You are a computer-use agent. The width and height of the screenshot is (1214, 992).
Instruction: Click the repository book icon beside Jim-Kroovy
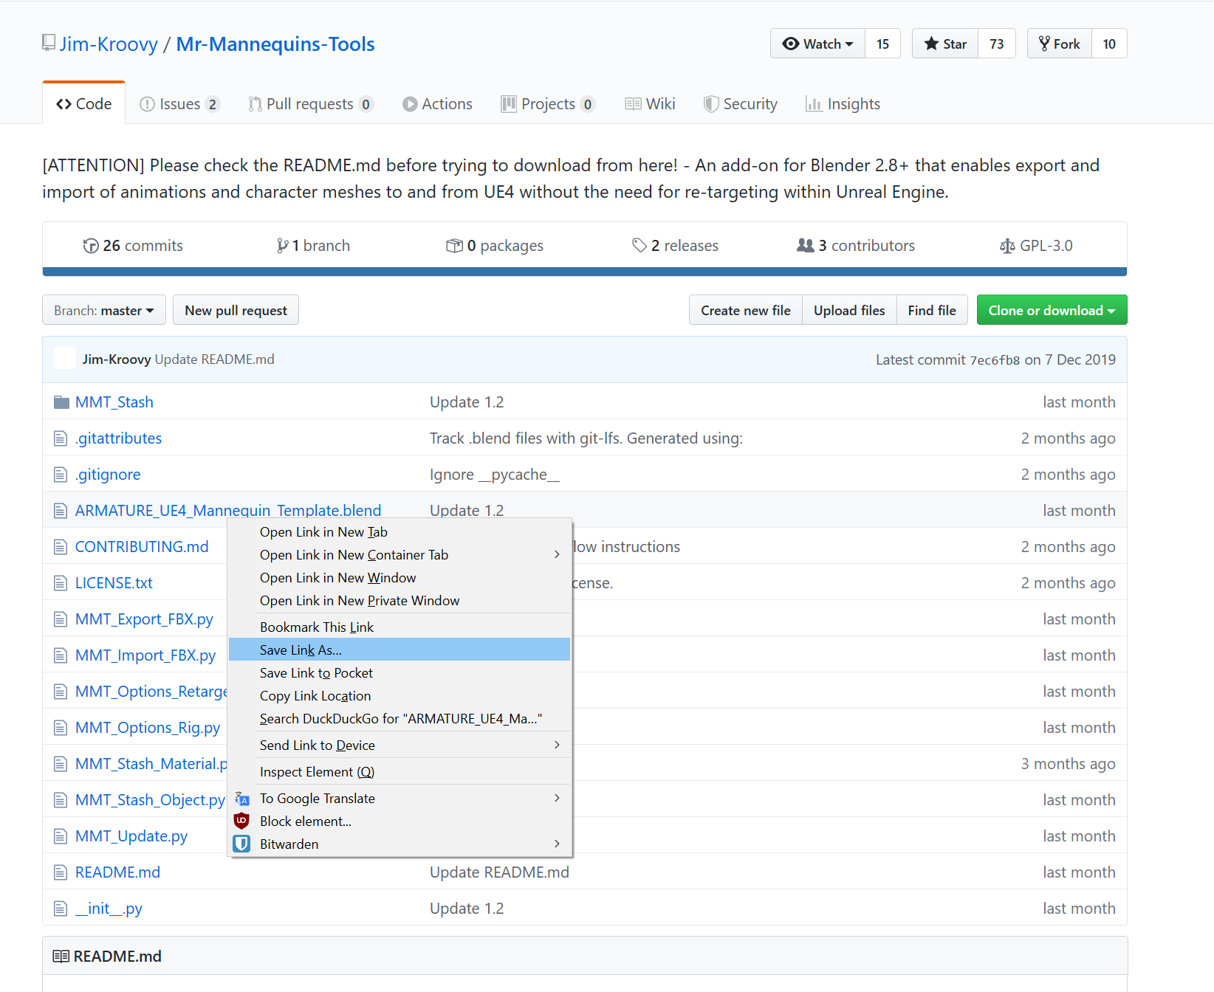coord(49,44)
